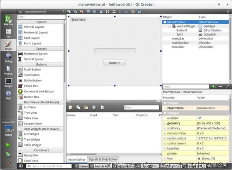Expand the font property
Viewport: 232px width, 170px height.
coord(165,158)
